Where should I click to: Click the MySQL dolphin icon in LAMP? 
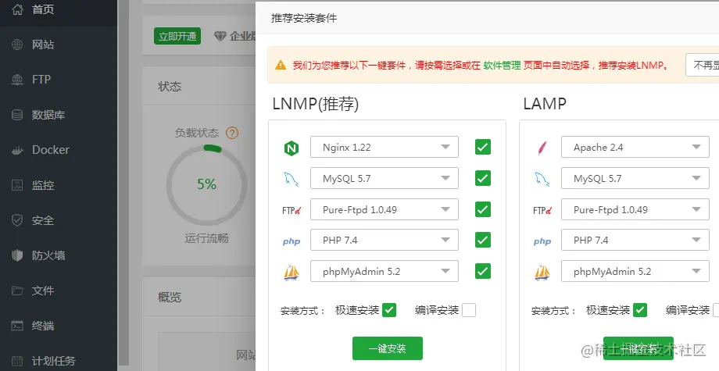click(x=542, y=179)
